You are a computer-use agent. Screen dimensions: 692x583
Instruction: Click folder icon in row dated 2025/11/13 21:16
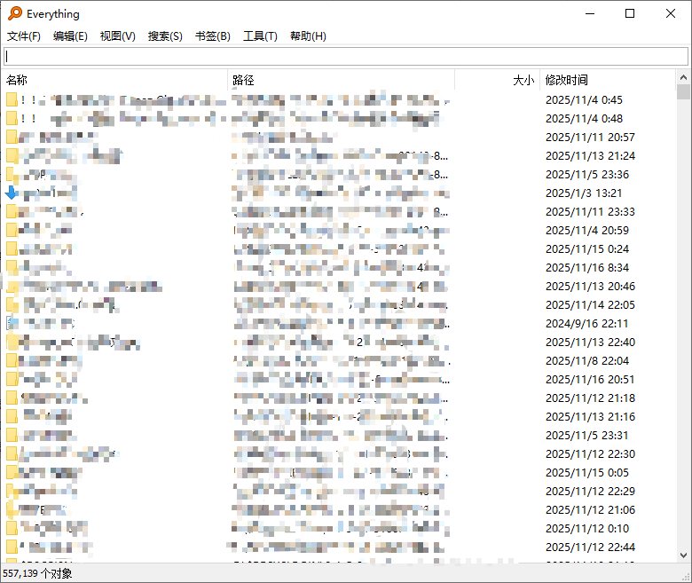click(12, 416)
